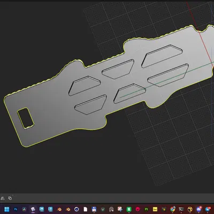214x214 pixels.
Task: Launch Cinema 4D from the taskbar
Action: click(x=77, y=209)
